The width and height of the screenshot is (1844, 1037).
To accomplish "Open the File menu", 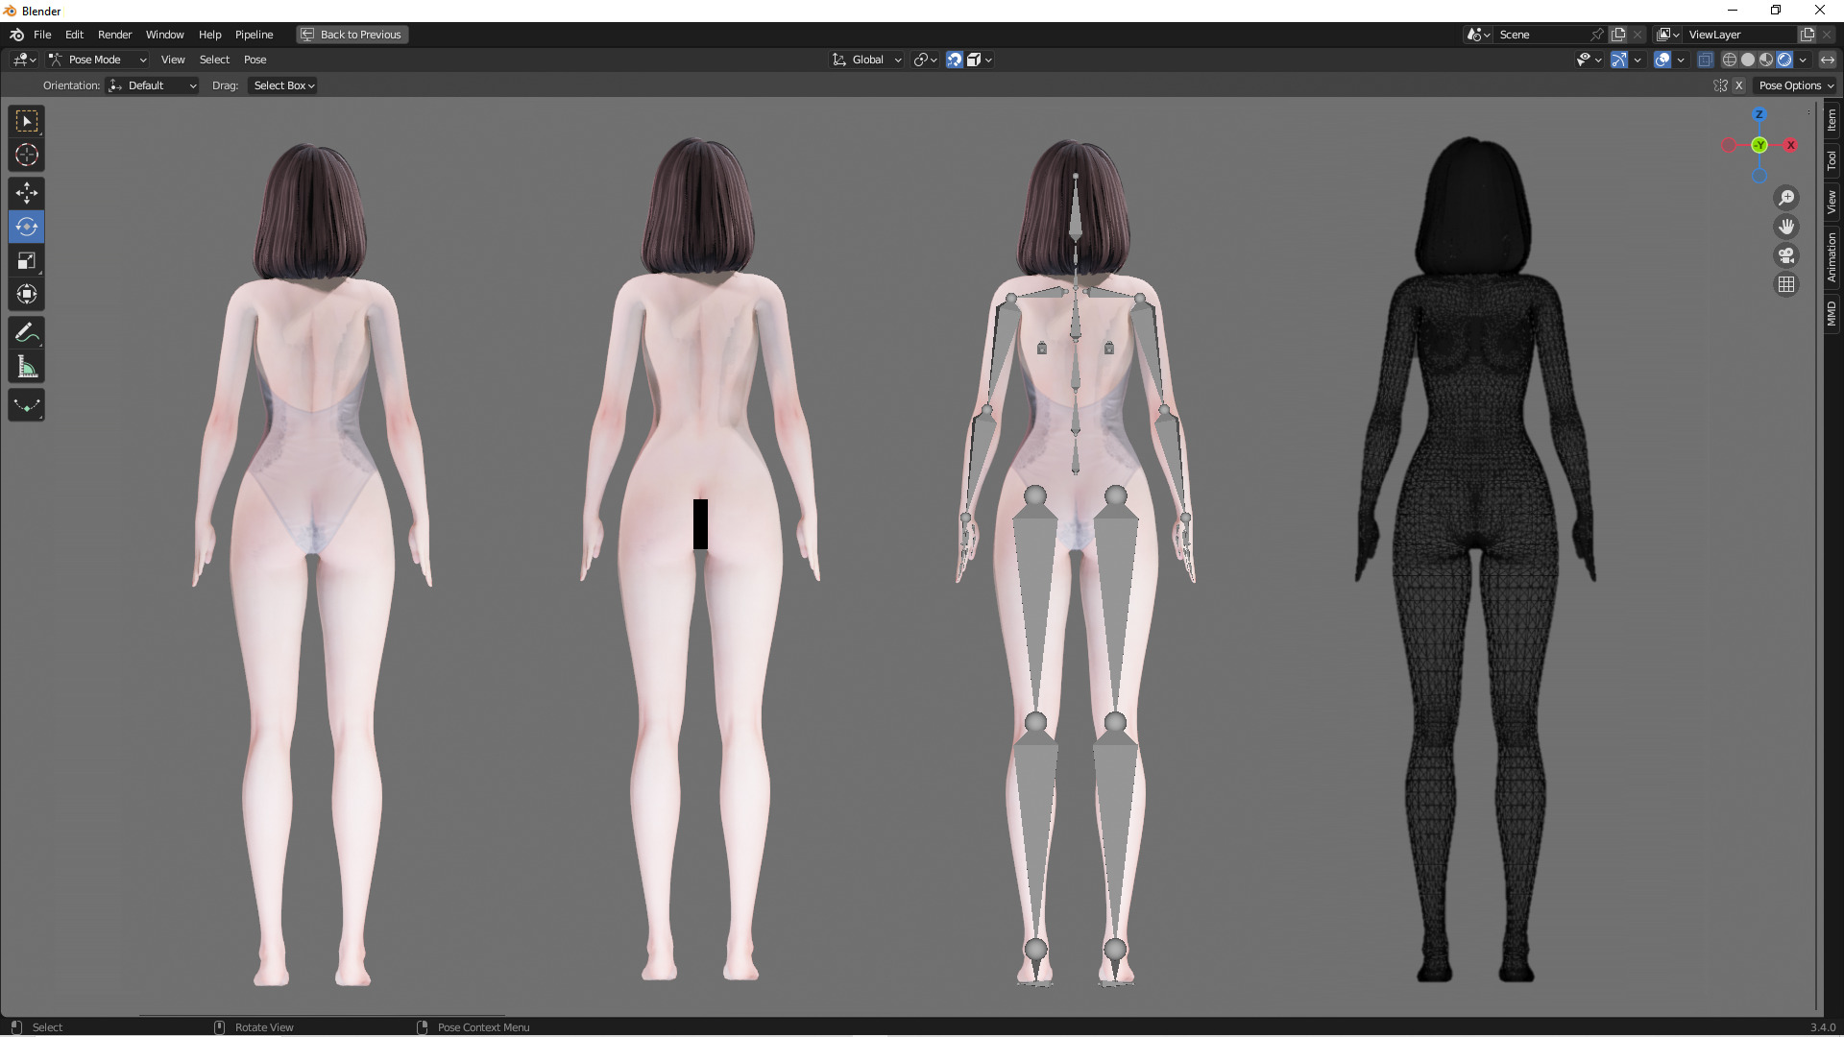I will pos(42,35).
